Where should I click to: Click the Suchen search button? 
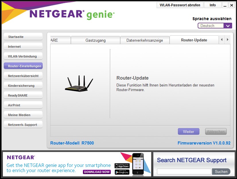coord(221,172)
